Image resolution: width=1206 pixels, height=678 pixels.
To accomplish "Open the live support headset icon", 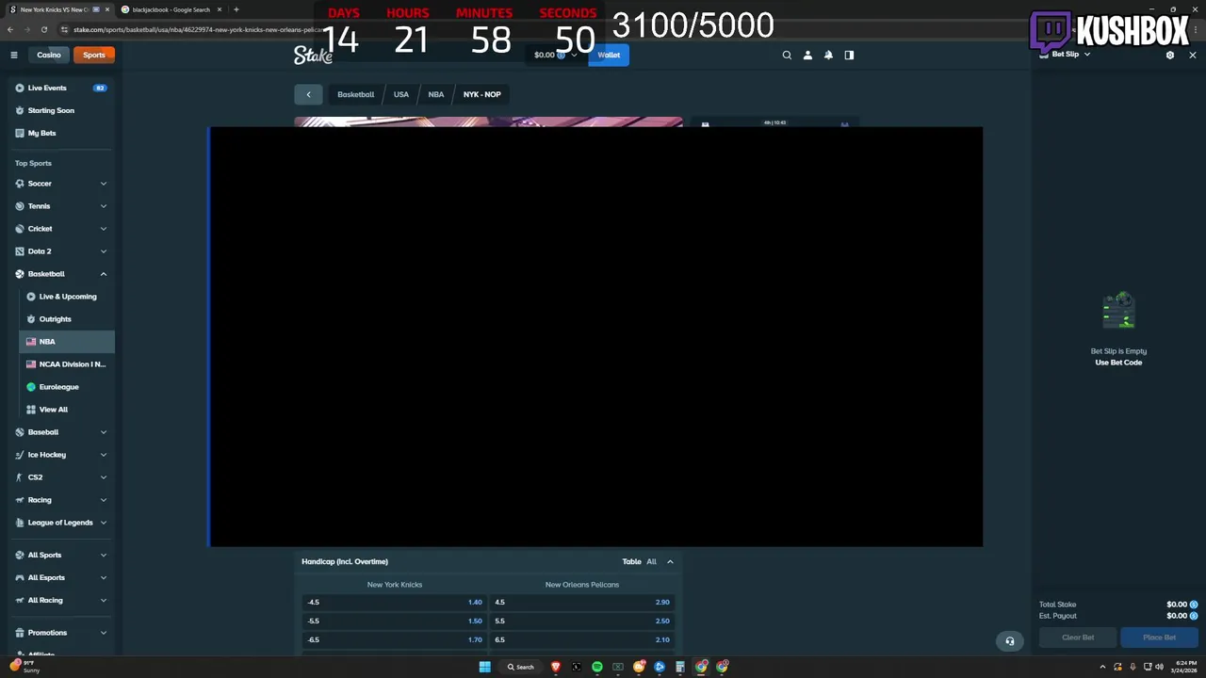I will (1009, 641).
